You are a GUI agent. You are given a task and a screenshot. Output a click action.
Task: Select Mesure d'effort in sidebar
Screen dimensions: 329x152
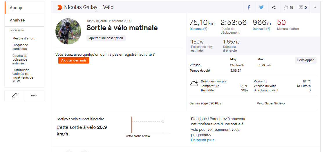pyautogui.click(x=23, y=38)
